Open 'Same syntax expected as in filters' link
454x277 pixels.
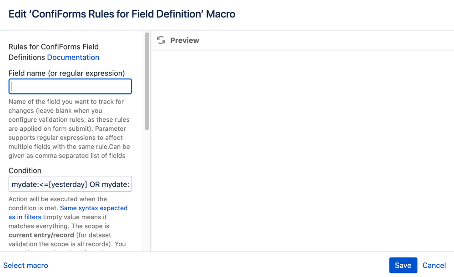(94, 208)
